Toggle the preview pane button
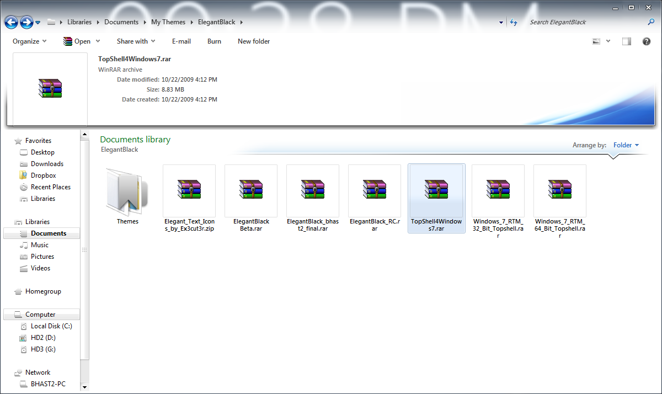This screenshot has width=662, height=394. [x=626, y=41]
